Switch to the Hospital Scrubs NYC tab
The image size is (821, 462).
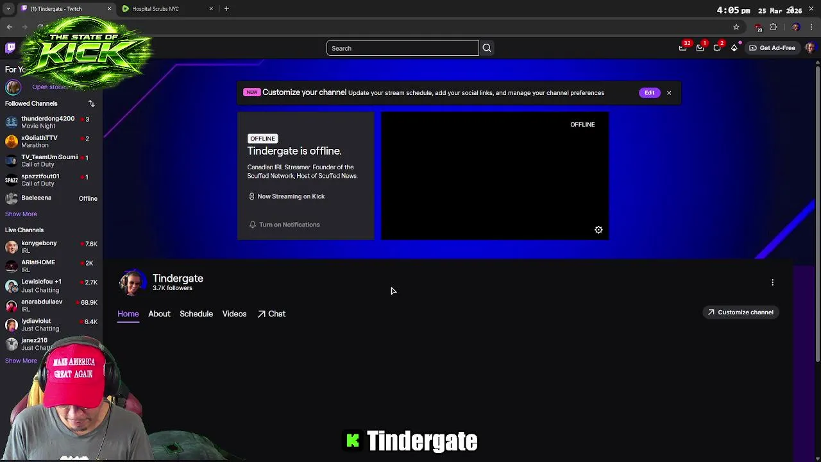click(169, 8)
